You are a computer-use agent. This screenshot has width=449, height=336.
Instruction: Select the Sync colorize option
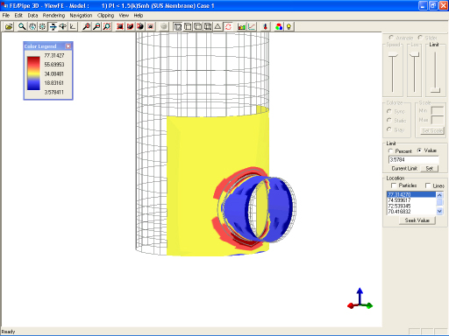(x=389, y=111)
